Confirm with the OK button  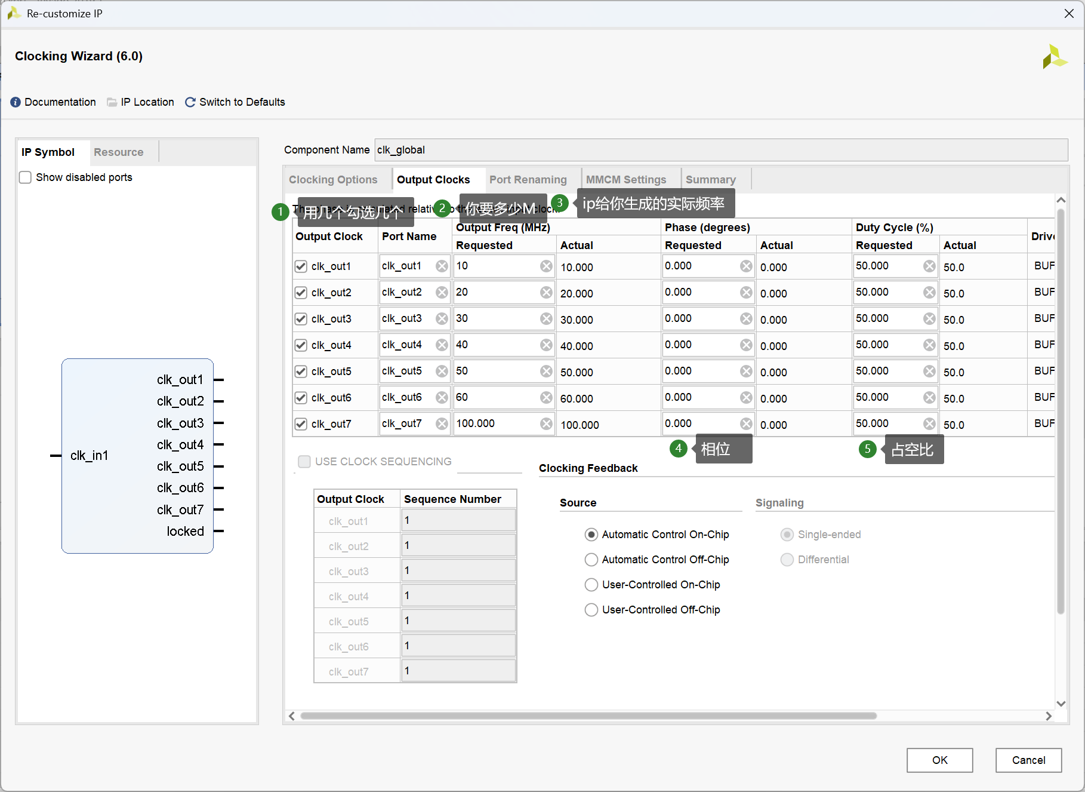[x=940, y=760]
